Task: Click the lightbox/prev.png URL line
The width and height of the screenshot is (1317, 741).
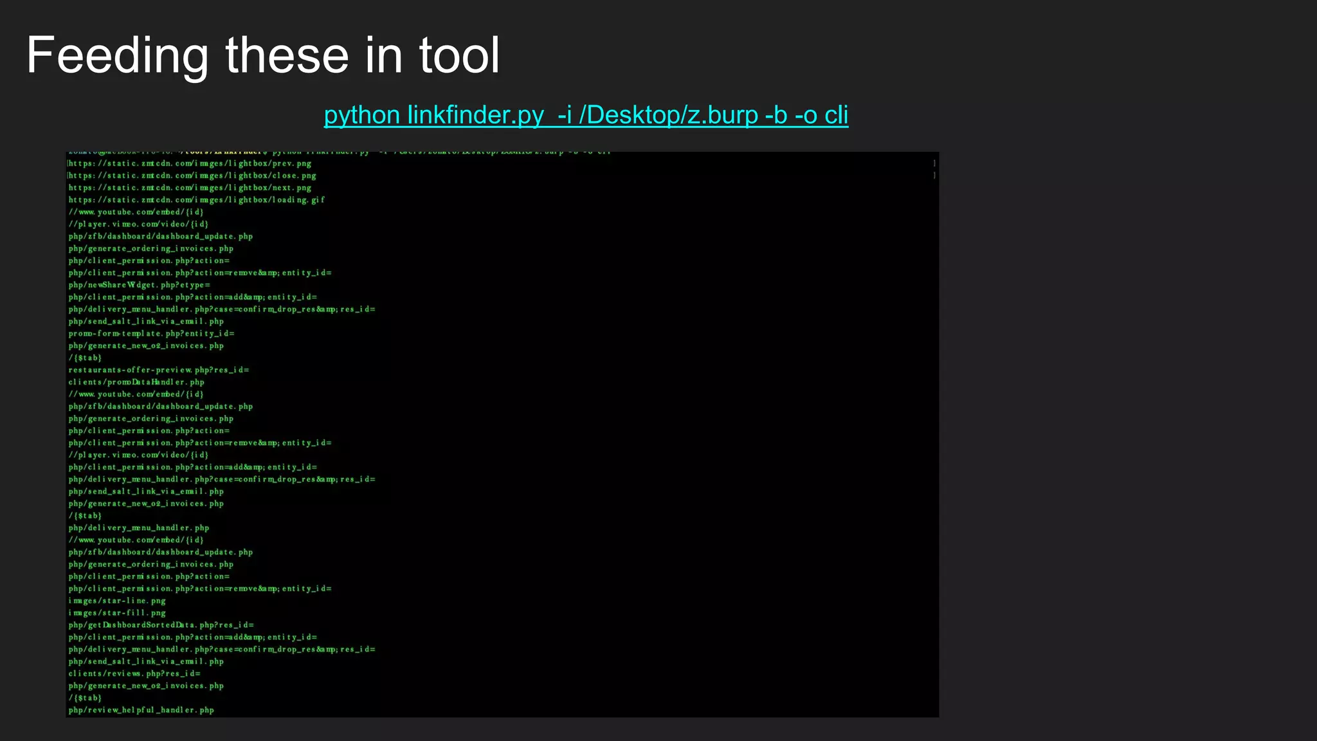Action: pyautogui.click(x=190, y=163)
